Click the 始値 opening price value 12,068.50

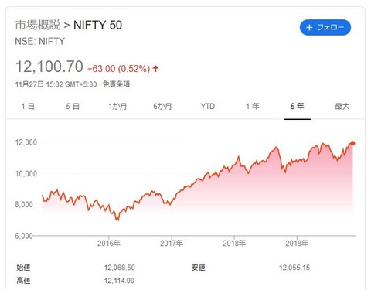pos(120,268)
